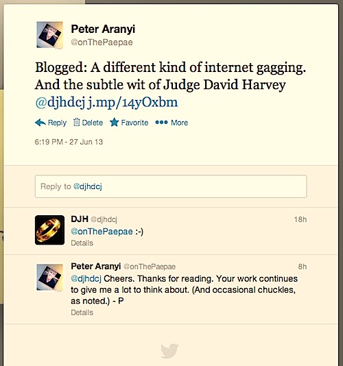
Task: Click the Twitter bird icon at bottom
Action: coord(169,351)
